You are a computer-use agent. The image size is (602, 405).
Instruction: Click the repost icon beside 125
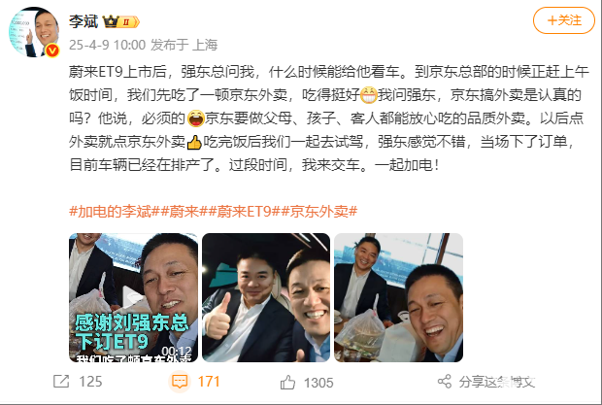[x=61, y=382]
